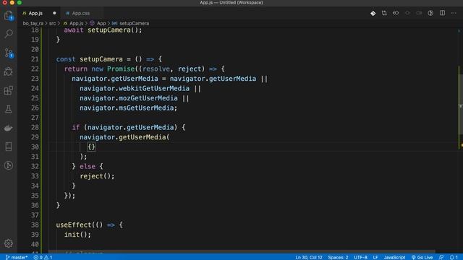The image size is (463, 260).
Task: Click 'mozGetUserMedia' on line 25
Action: pos(148,98)
